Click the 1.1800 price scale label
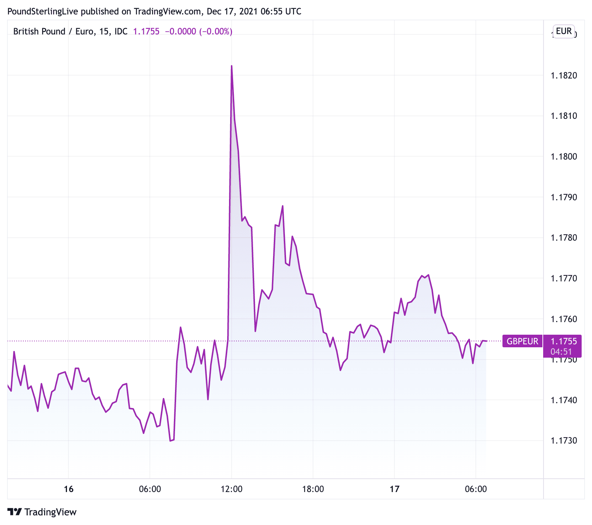Image resolution: width=592 pixels, height=525 pixels. coord(564,157)
